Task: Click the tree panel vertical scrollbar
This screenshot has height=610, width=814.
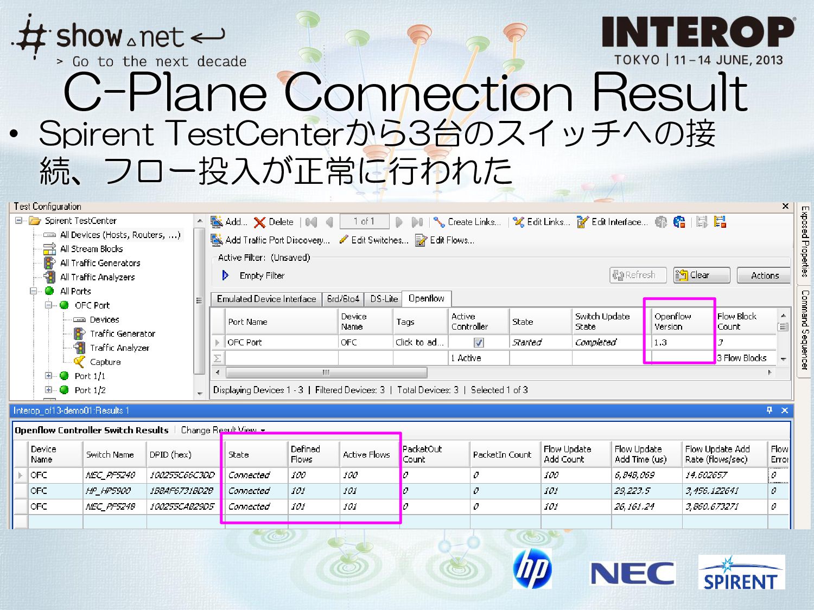Action: click(x=199, y=300)
